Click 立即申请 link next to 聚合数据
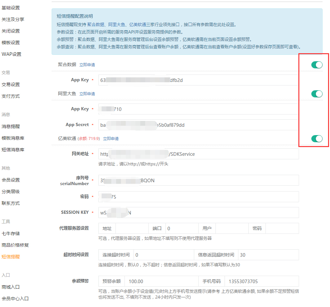 pos(87,65)
